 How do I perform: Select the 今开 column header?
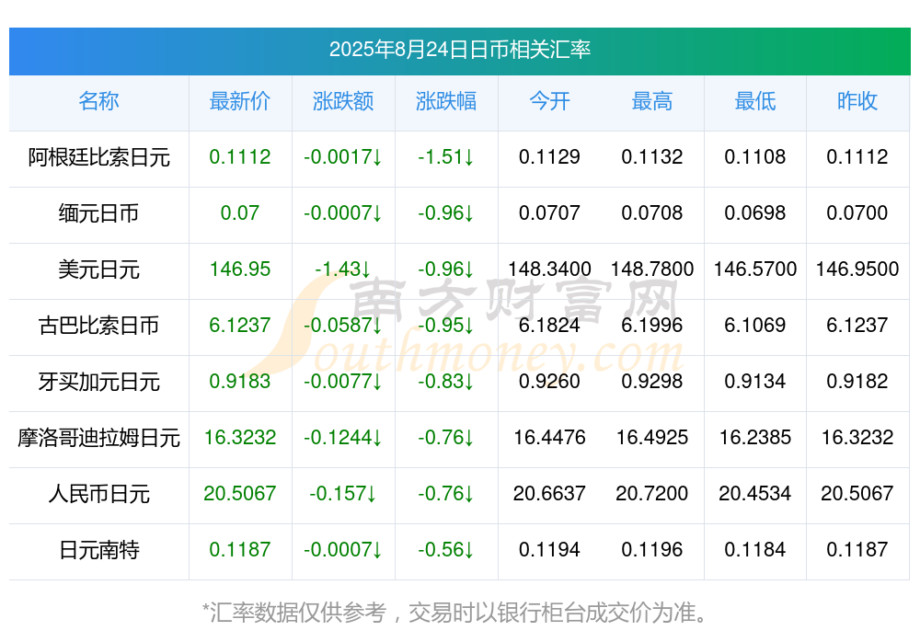coord(549,101)
